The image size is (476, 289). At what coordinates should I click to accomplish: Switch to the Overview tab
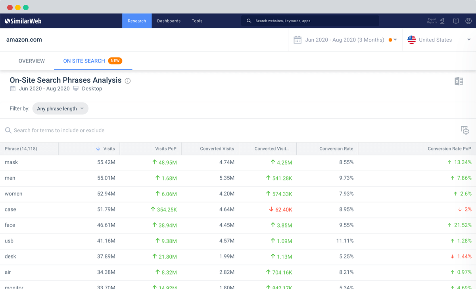(x=32, y=61)
